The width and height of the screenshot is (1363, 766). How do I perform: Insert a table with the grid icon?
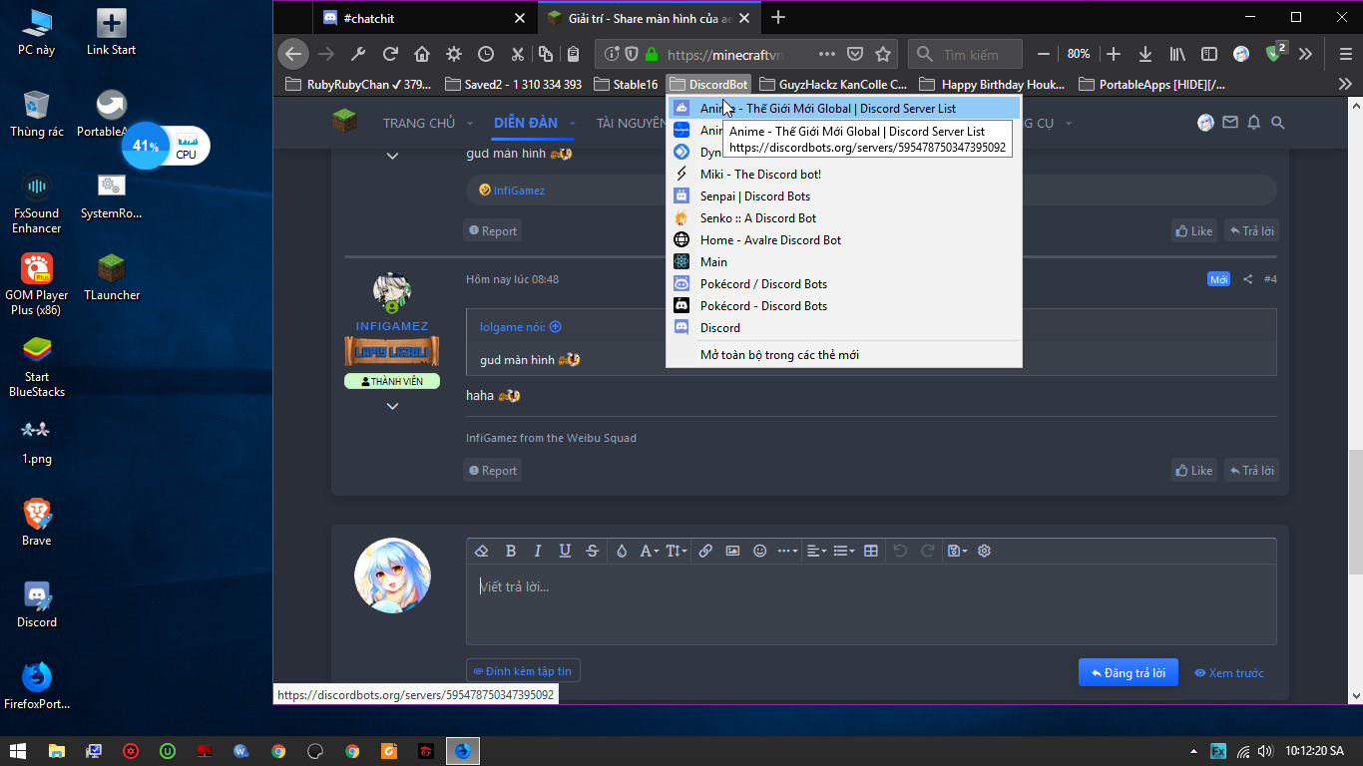(871, 551)
